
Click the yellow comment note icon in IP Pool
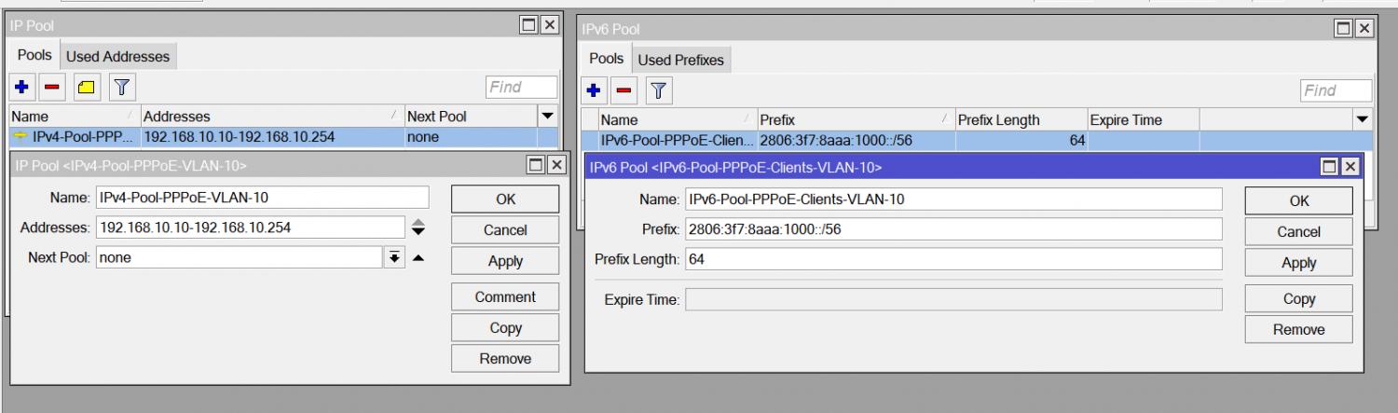tap(87, 88)
